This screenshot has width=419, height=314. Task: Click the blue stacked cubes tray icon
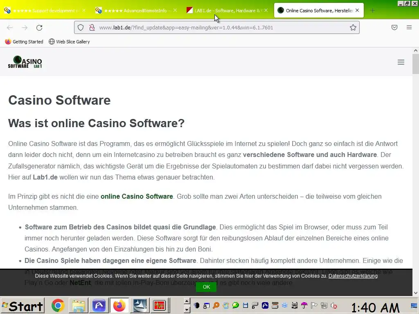click(285, 305)
